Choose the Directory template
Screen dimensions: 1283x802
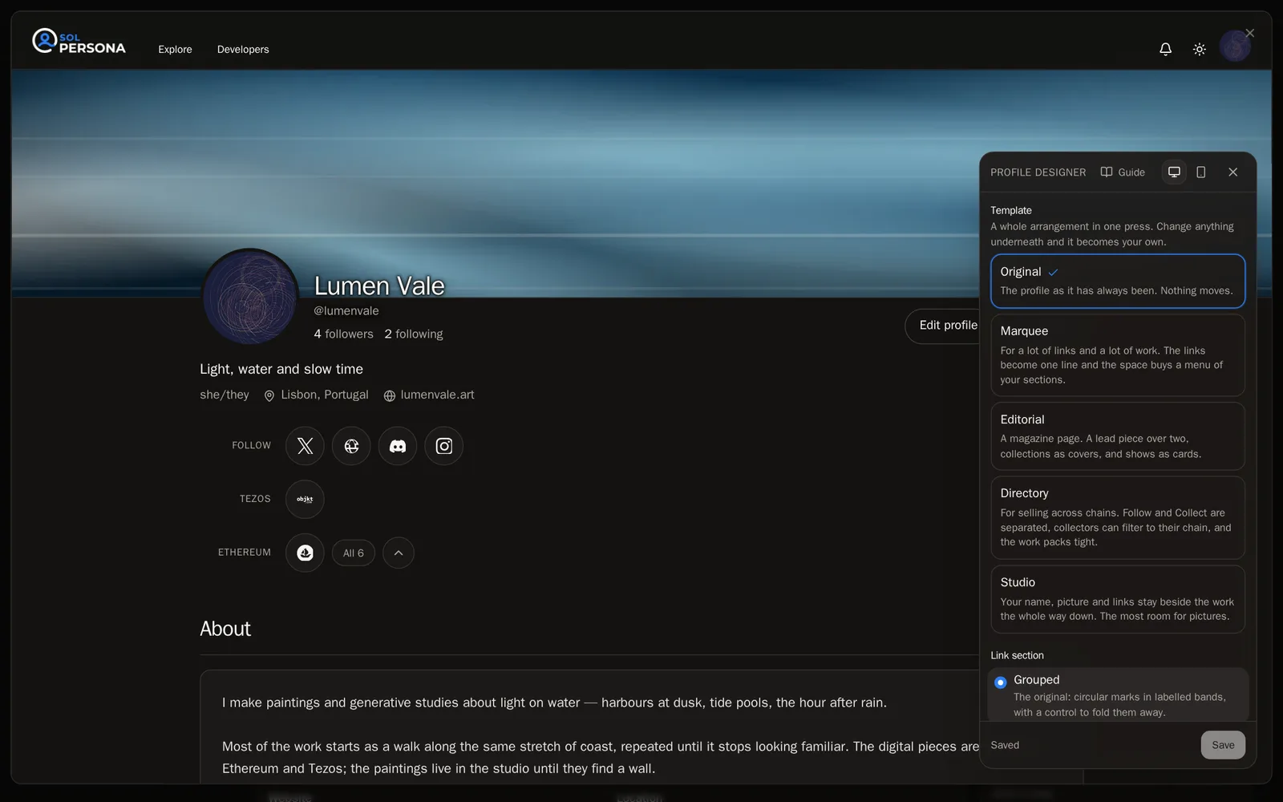point(1118,517)
